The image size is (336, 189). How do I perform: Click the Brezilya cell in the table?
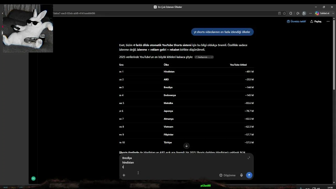click(168, 87)
